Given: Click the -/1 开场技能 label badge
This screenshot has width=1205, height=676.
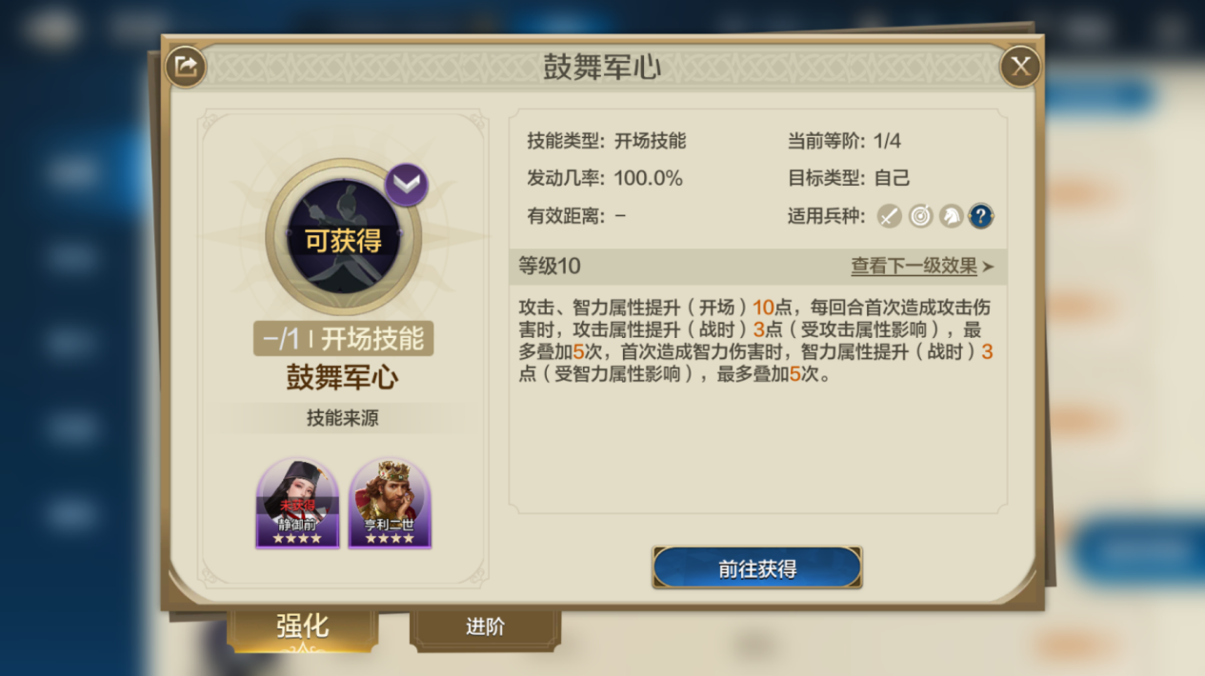Looking at the screenshot, I should coord(343,338).
